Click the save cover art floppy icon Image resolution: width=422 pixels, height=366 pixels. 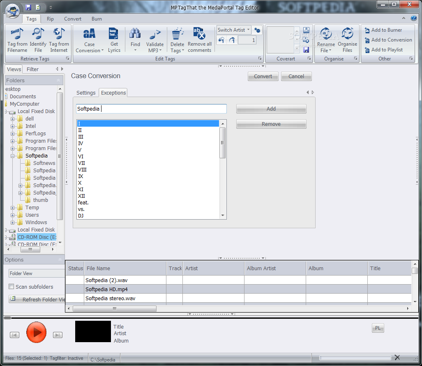click(x=306, y=50)
